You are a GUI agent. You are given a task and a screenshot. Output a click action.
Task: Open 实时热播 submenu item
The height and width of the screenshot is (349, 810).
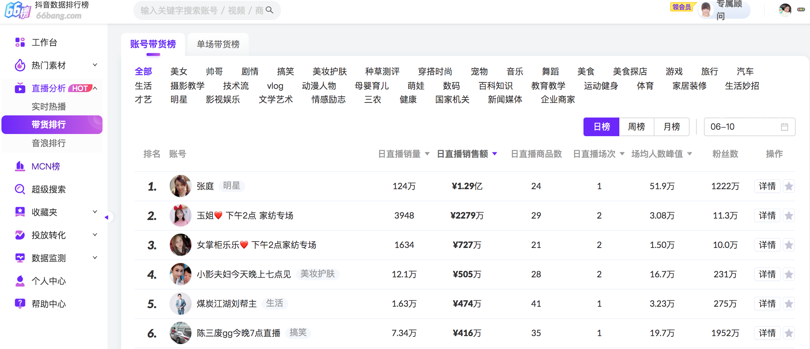point(49,106)
